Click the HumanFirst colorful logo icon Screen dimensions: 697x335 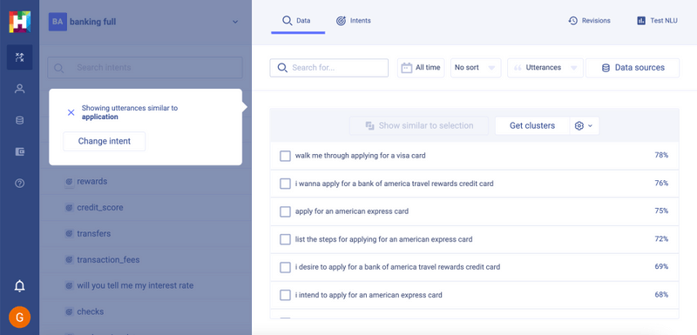pos(19,22)
